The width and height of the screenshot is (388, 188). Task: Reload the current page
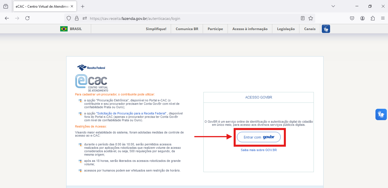click(27, 18)
